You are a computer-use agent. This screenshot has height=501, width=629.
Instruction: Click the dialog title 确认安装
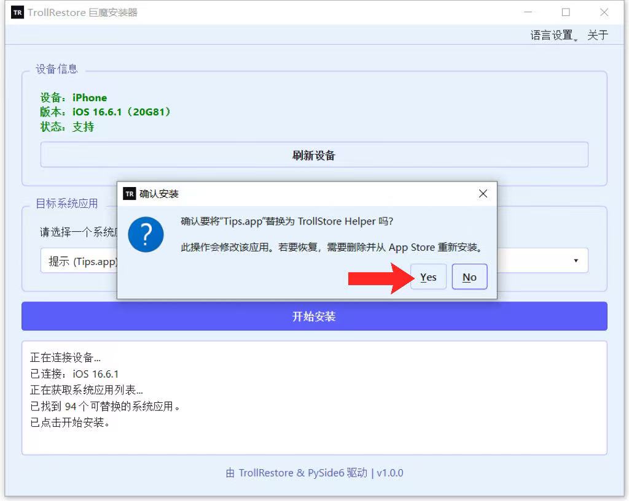pyautogui.click(x=159, y=194)
